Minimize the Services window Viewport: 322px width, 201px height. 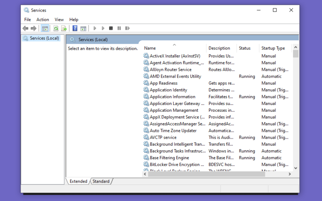259,10
